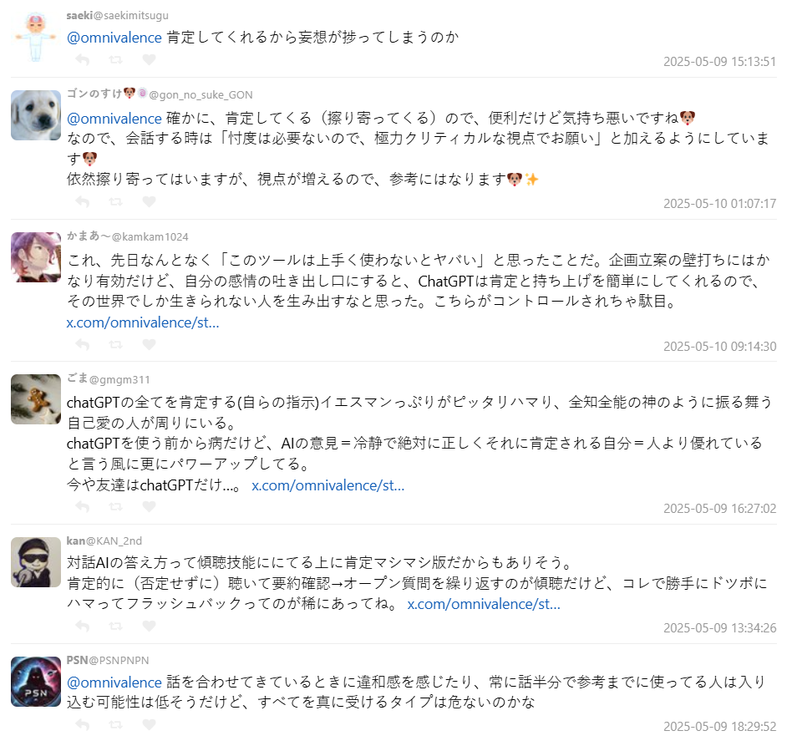
Task: Open @omnivalence mention in PSN's tweet
Action: 114,683
